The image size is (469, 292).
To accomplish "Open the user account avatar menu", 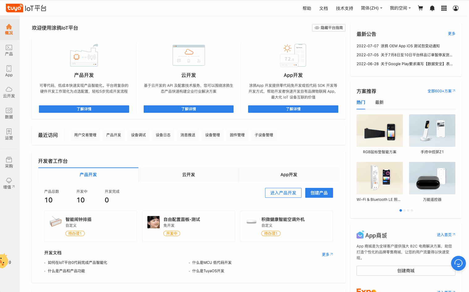I will pyautogui.click(x=456, y=8).
